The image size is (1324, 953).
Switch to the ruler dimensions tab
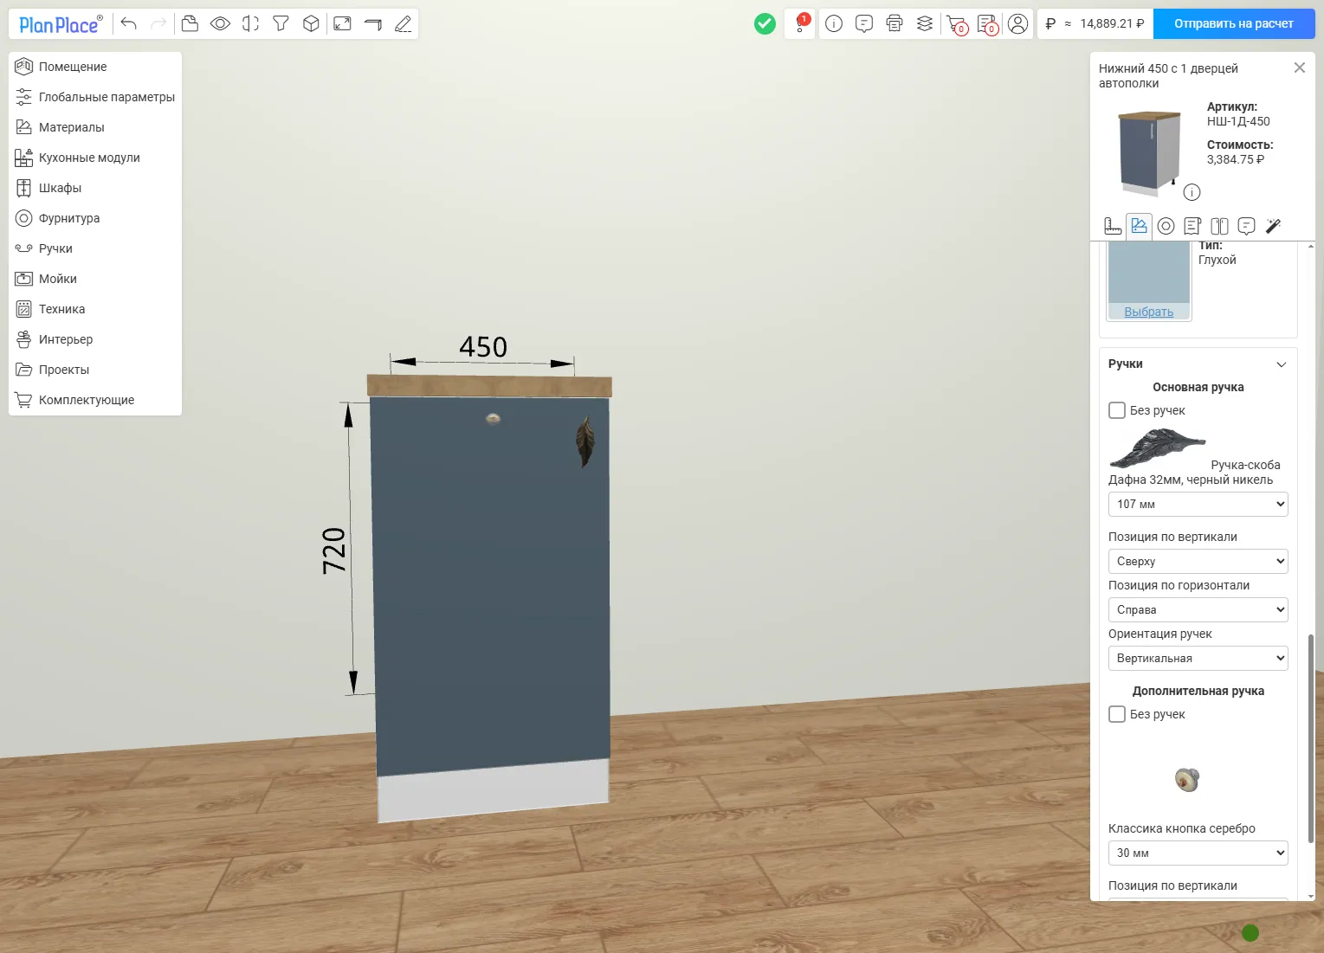click(1113, 226)
